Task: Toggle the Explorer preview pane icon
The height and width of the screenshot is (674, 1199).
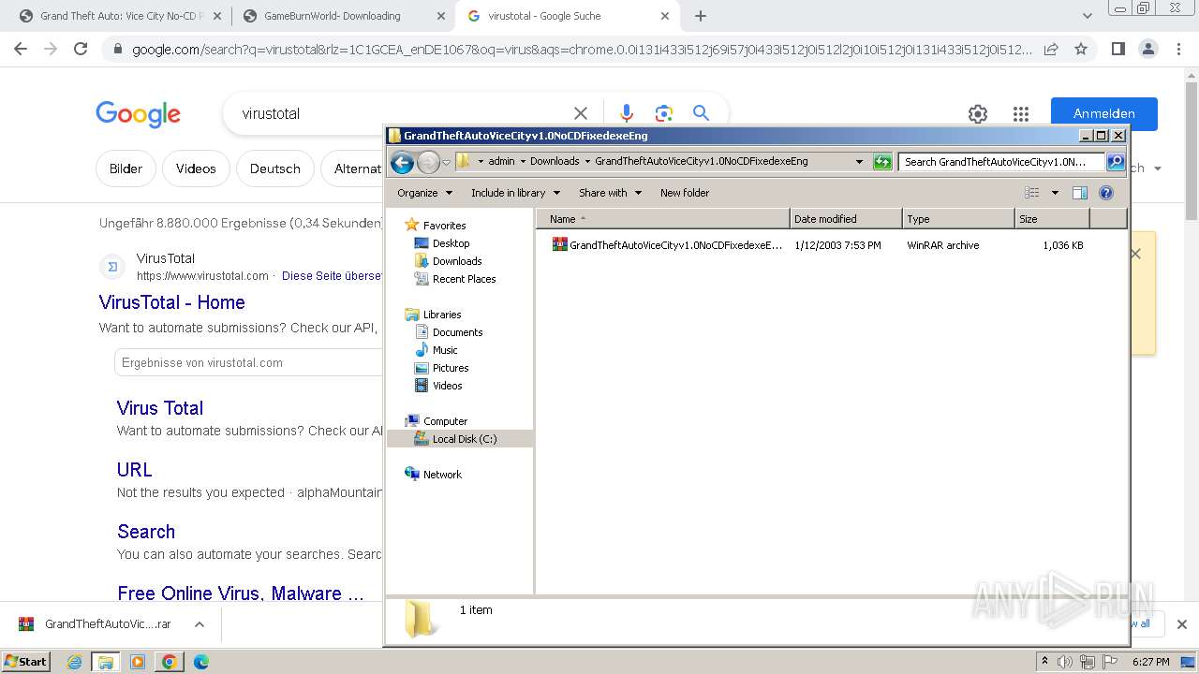Action: point(1080,193)
